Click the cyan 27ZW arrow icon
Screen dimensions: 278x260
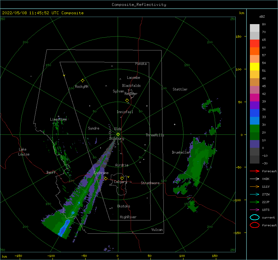click(255, 194)
